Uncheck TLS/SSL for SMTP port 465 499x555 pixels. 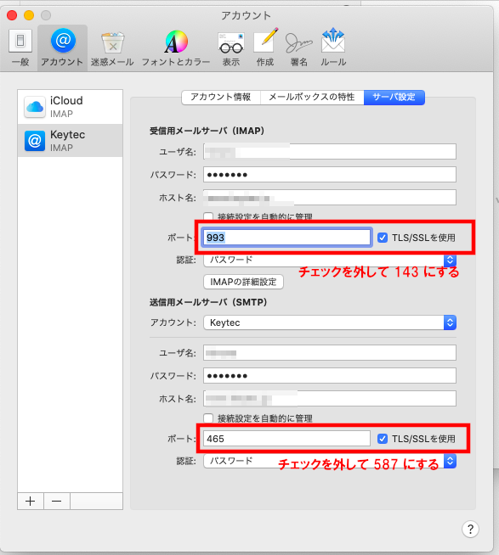click(383, 439)
